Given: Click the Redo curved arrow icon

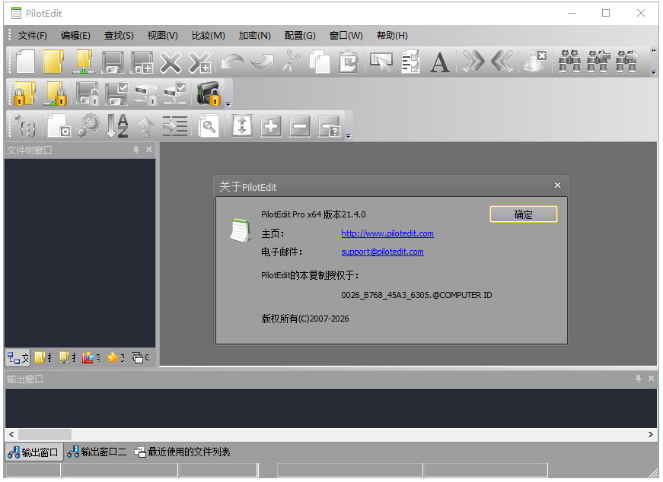Looking at the screenshot, I should pos(261,62).
